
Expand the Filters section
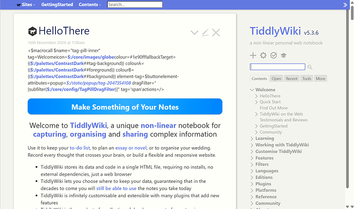tap(252, 164)
